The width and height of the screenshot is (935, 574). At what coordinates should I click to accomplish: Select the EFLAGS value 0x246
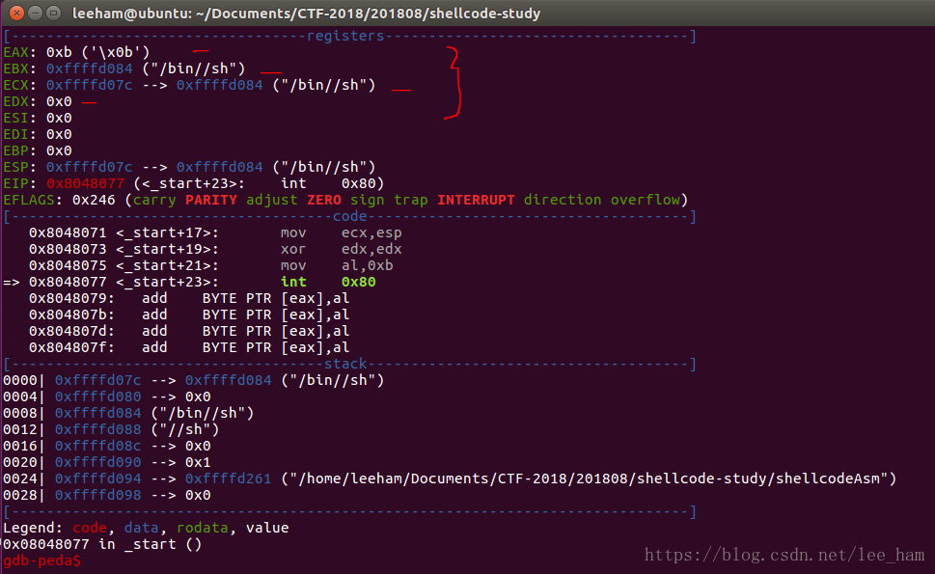click(x=94, y=200)
